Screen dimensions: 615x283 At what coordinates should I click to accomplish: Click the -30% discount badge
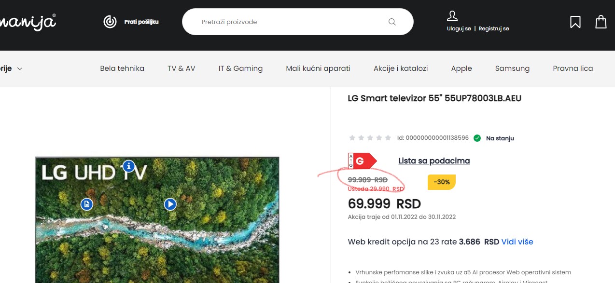[441, 182]
